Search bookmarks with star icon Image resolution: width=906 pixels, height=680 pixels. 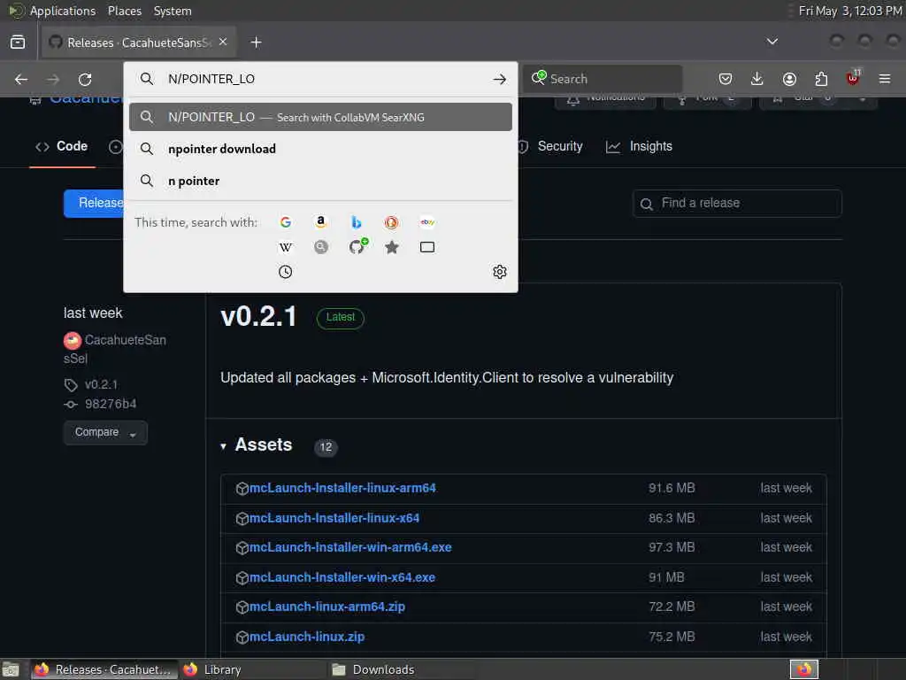click(392, 248)
